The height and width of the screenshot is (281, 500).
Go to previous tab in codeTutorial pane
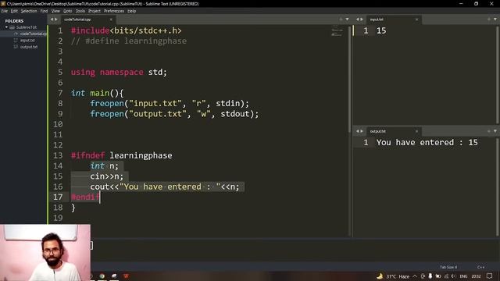pos(52,20)
